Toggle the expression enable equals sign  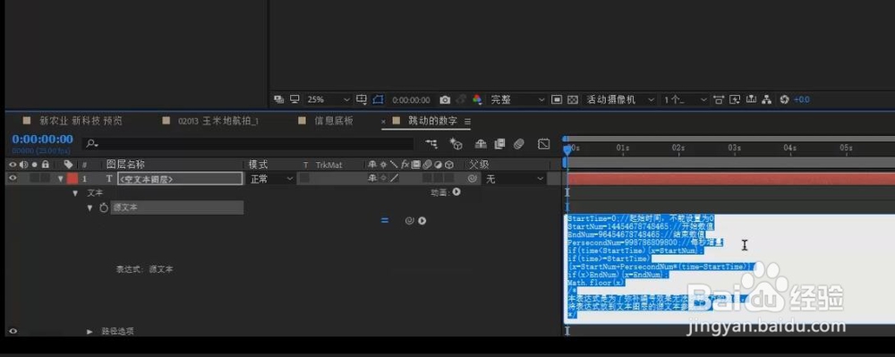pyautogui.click(x=385, y=221)
